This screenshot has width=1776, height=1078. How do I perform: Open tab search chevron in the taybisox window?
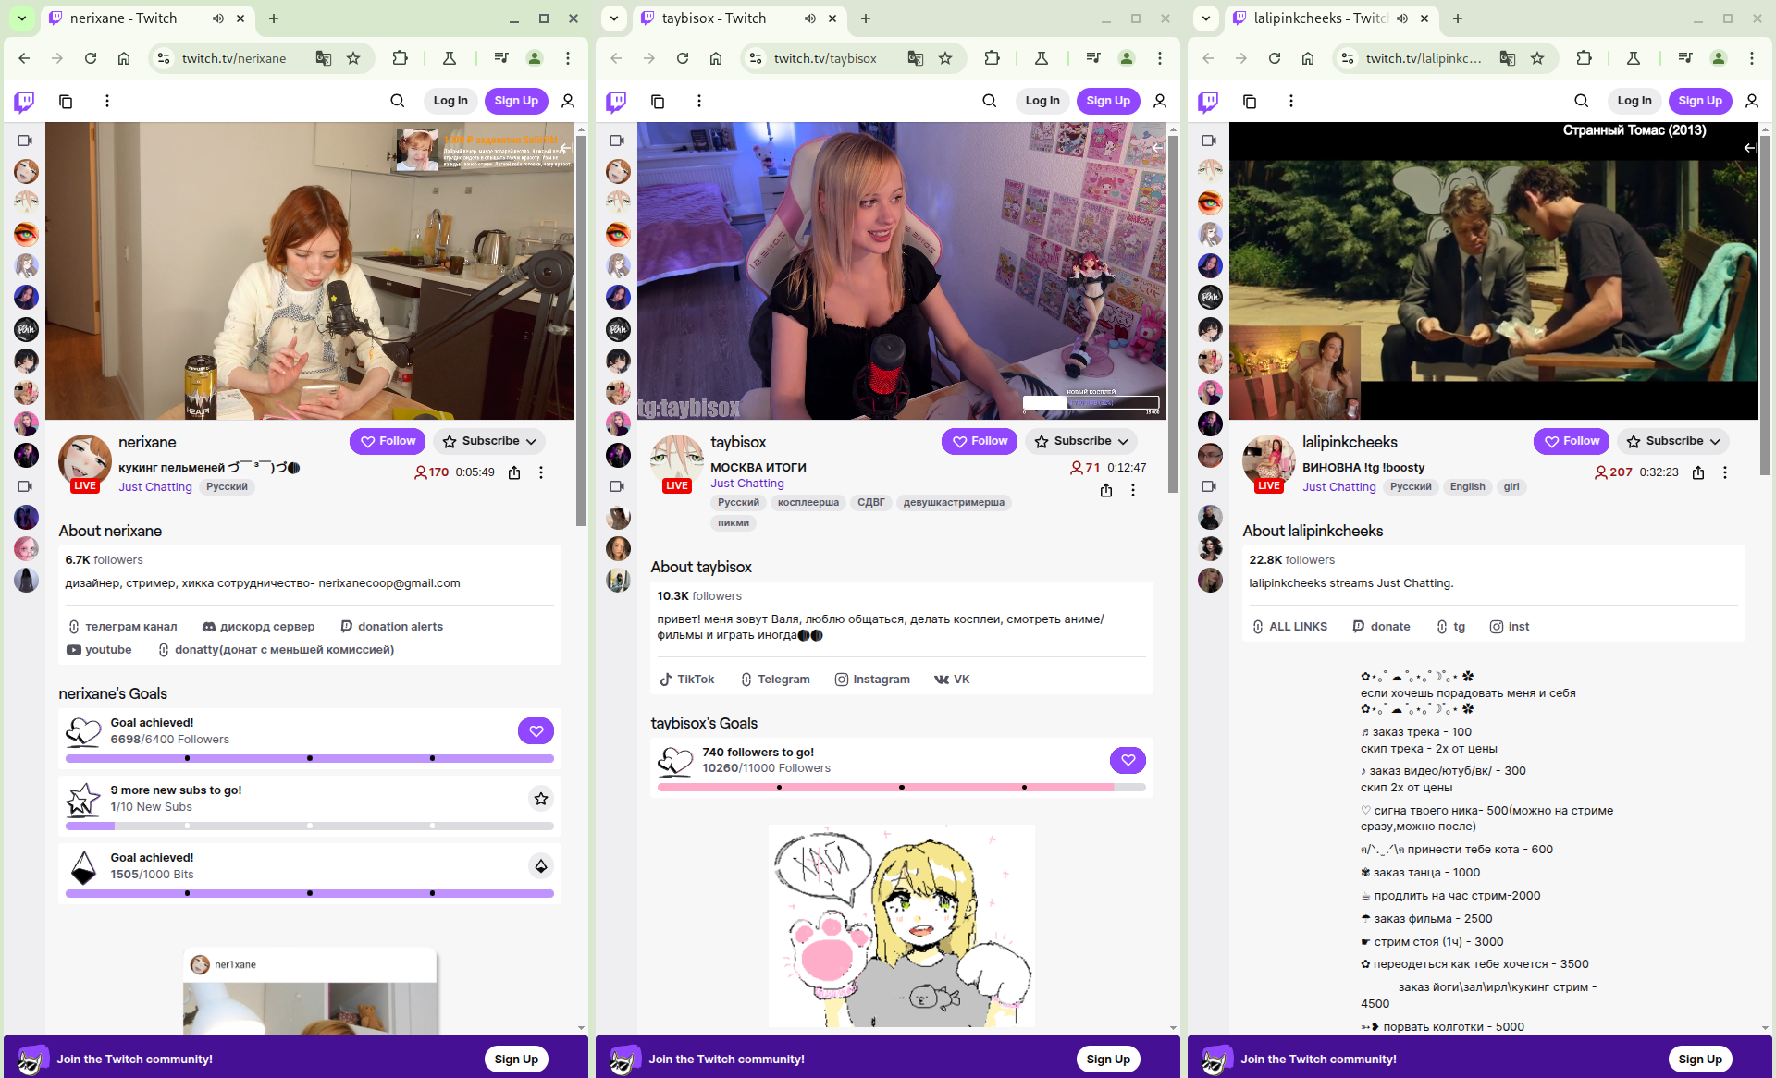614,18
